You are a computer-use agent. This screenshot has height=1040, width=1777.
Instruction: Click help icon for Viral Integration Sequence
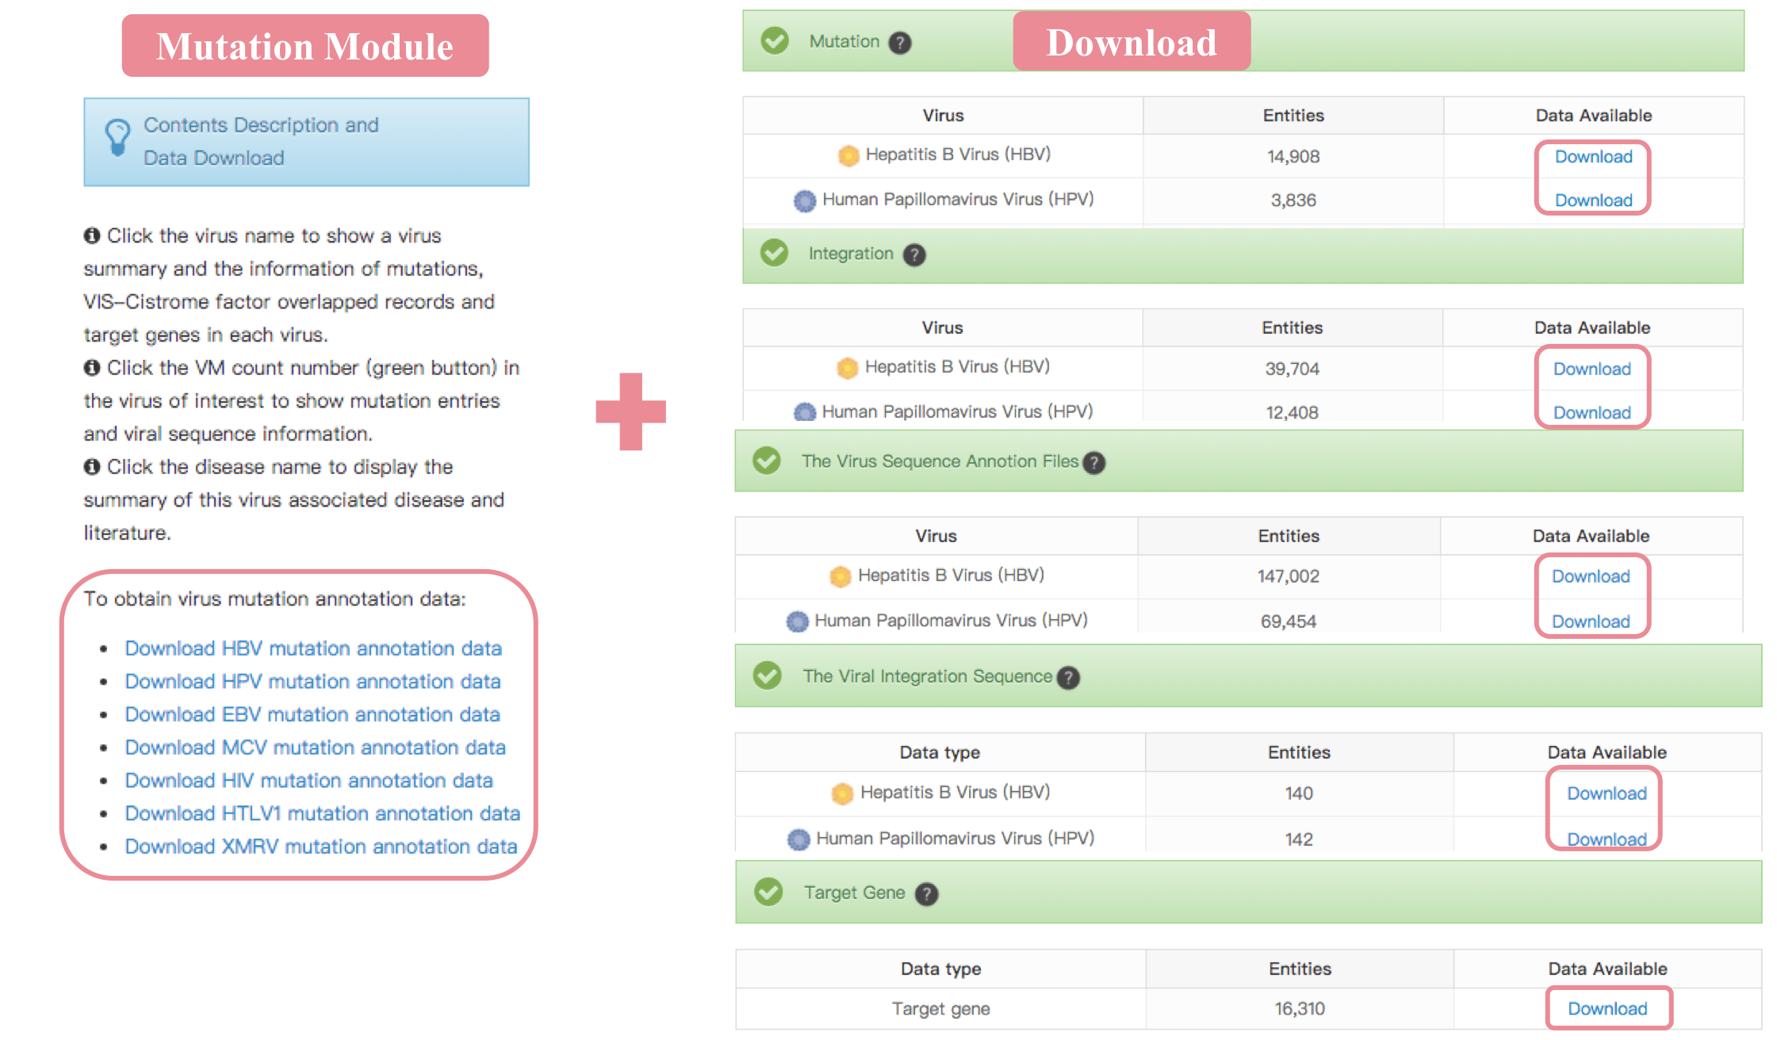[x=1068, y=677]
